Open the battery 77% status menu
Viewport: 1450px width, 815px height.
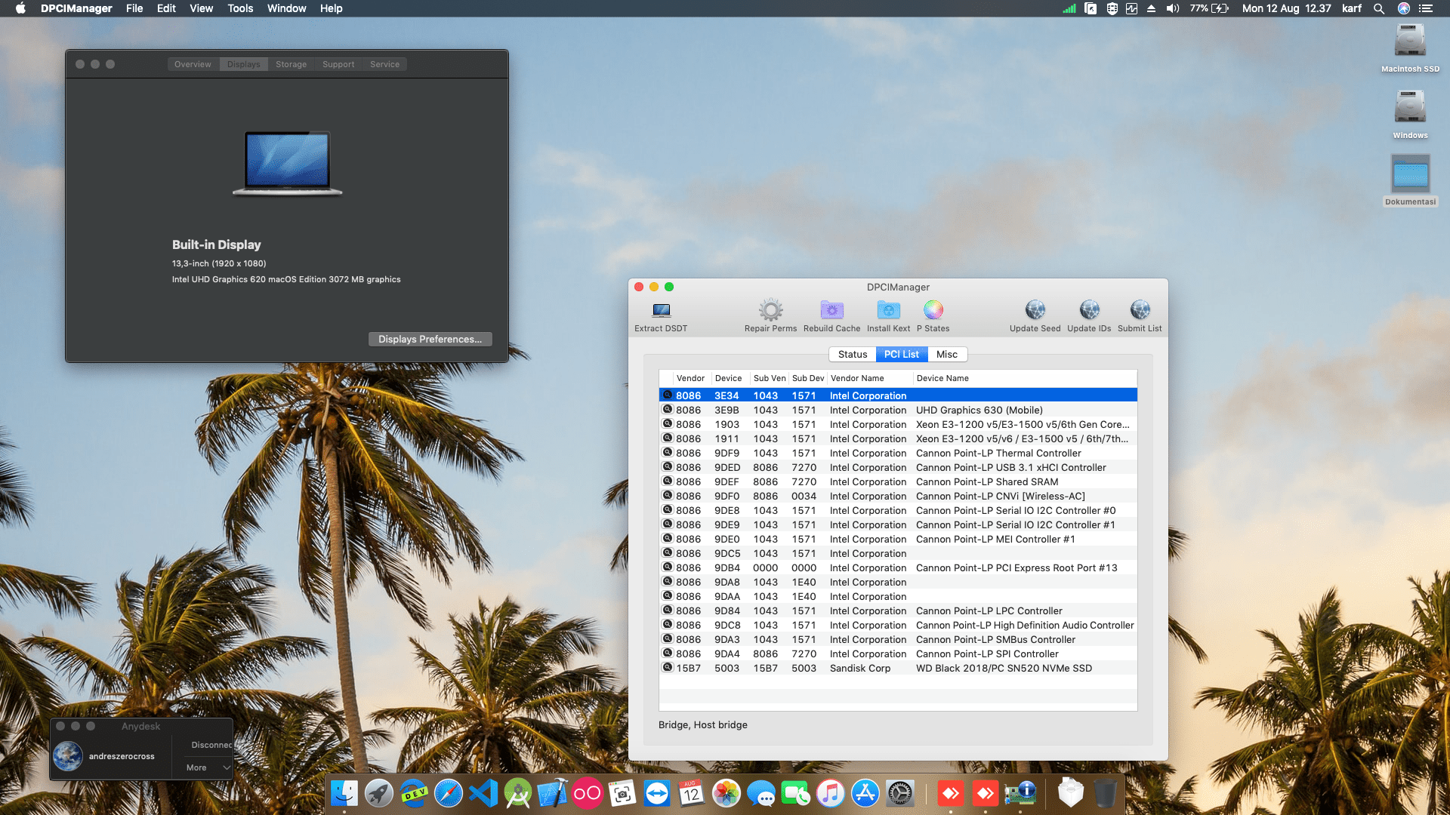tap(1210, 8)
